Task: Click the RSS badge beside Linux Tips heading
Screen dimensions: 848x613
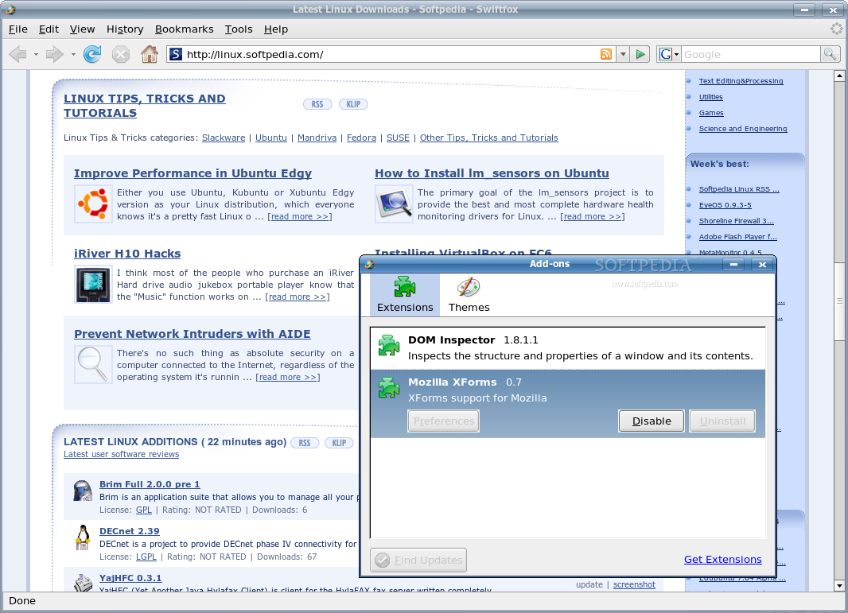Action: pyautogui.click(x=317, y=104)
